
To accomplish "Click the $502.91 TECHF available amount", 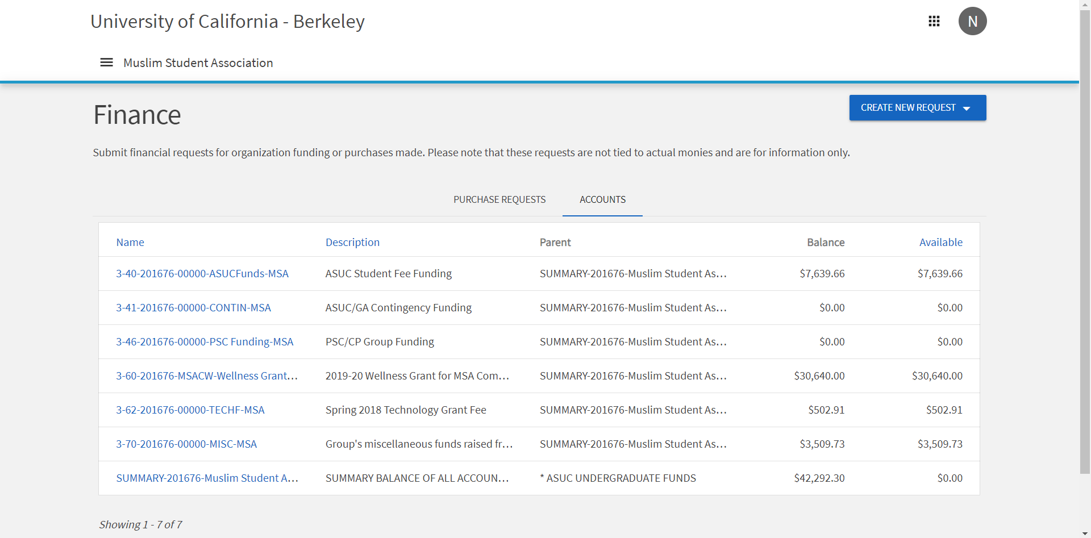I will click(x=944, y=410).
